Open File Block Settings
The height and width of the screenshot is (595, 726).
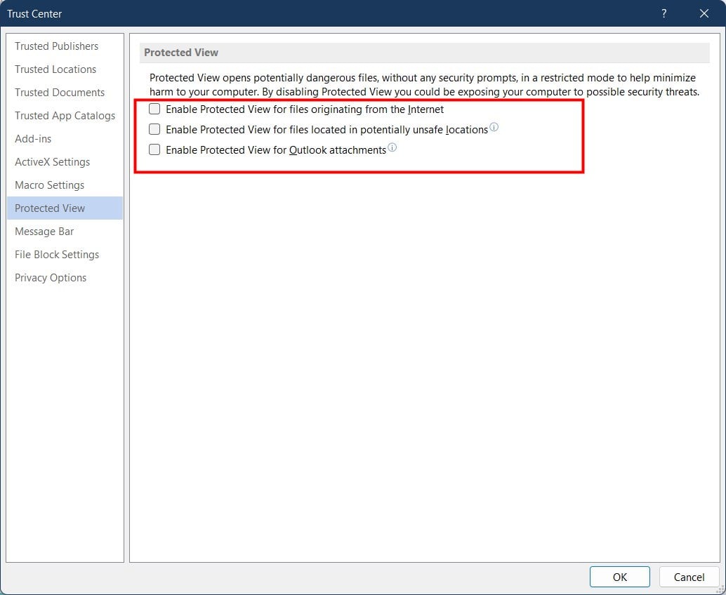point(65,255)
